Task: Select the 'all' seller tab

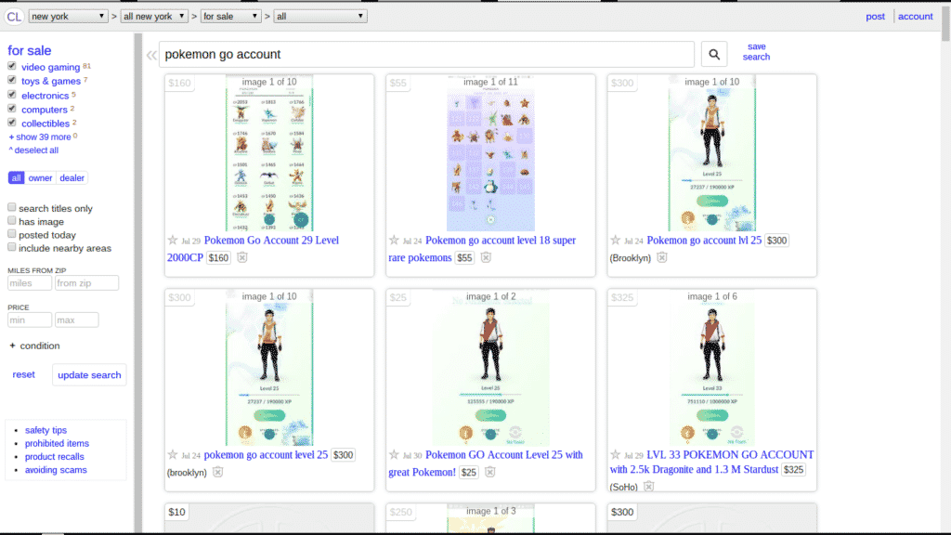Action: tap(16, 177)
